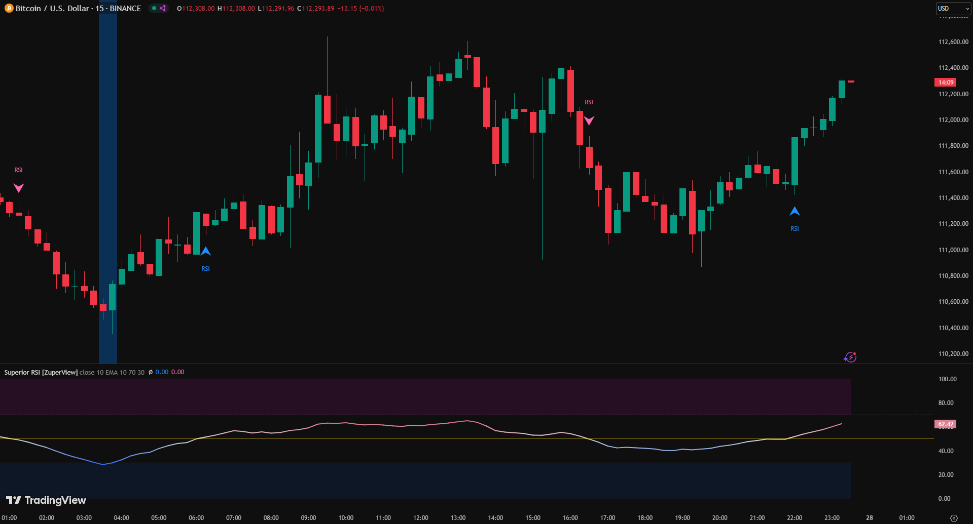Viewport: 973px width, 524px height.
Task: Click the blue highlighted vertical session band
Action: click(x=107, y=182)
